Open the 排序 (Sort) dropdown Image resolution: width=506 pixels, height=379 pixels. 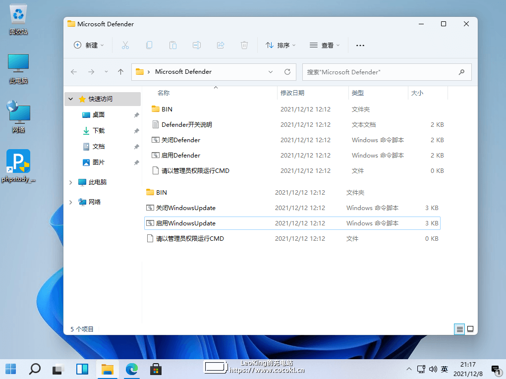click(281, 45)
